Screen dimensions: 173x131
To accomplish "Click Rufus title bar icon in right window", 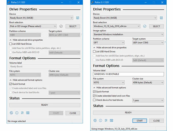I will pyautogui.click(x=92, y=2).
